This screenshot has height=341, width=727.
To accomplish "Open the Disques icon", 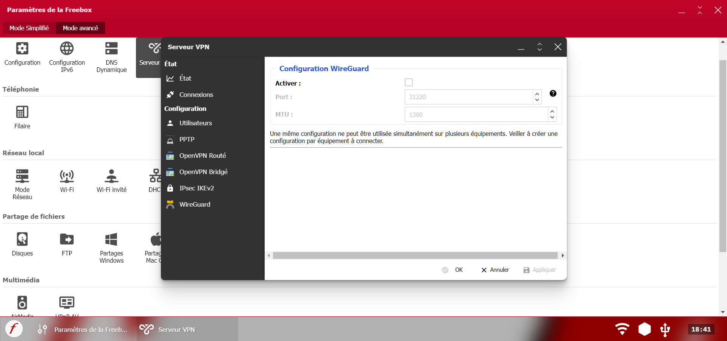I will [22, 239].
